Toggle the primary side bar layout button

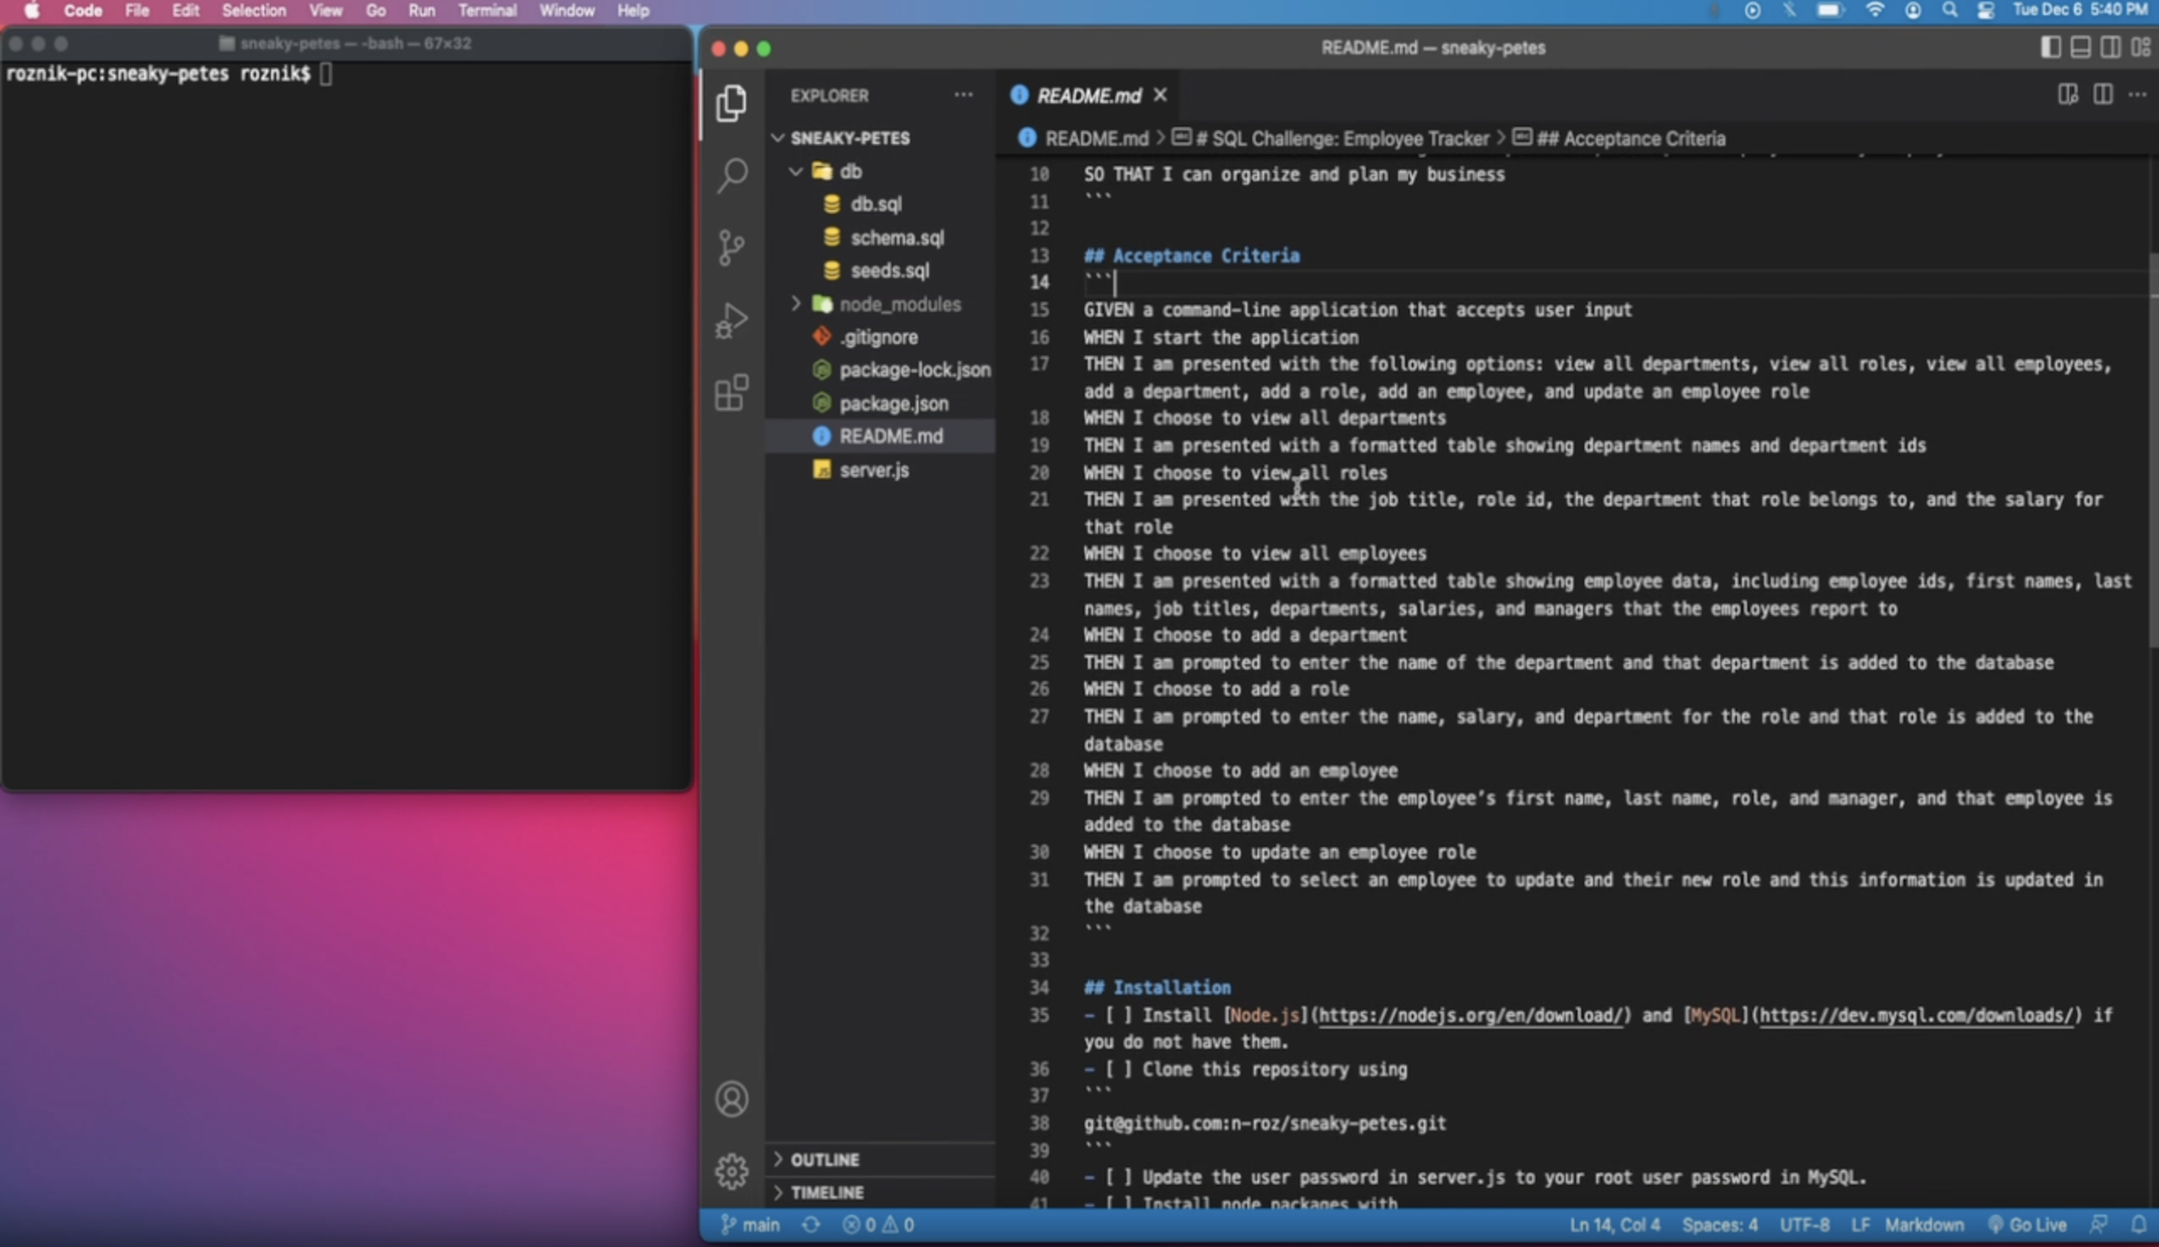coord(2050,47)
